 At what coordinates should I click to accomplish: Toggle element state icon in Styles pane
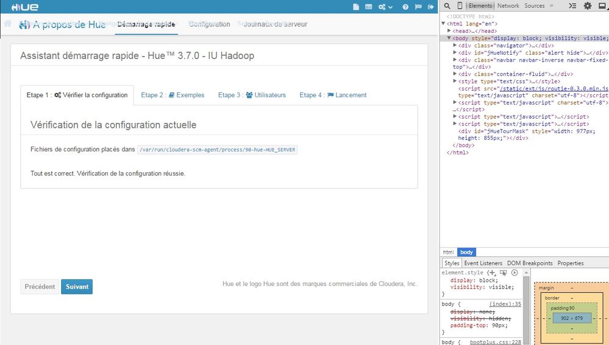(504, 273)
